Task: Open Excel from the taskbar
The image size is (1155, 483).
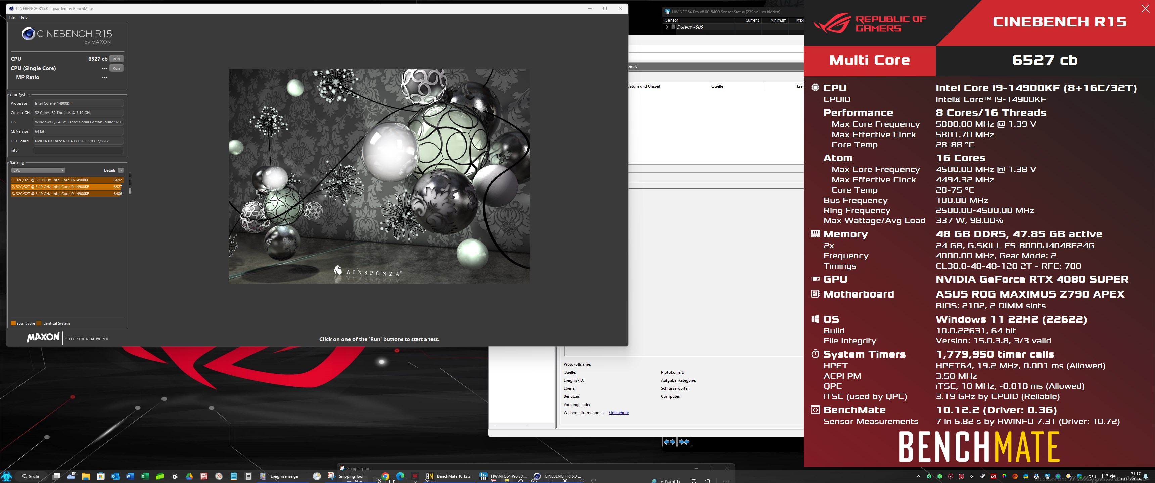Action: pyautogui.click(x=145, y=476)
